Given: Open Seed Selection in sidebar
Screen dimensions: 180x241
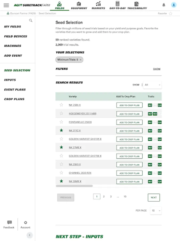Looking at the screenshot, I should tap(17, 70).
